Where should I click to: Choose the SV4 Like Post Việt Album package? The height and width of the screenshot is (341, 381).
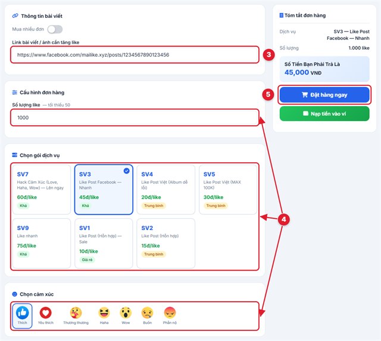coord(166,190)
